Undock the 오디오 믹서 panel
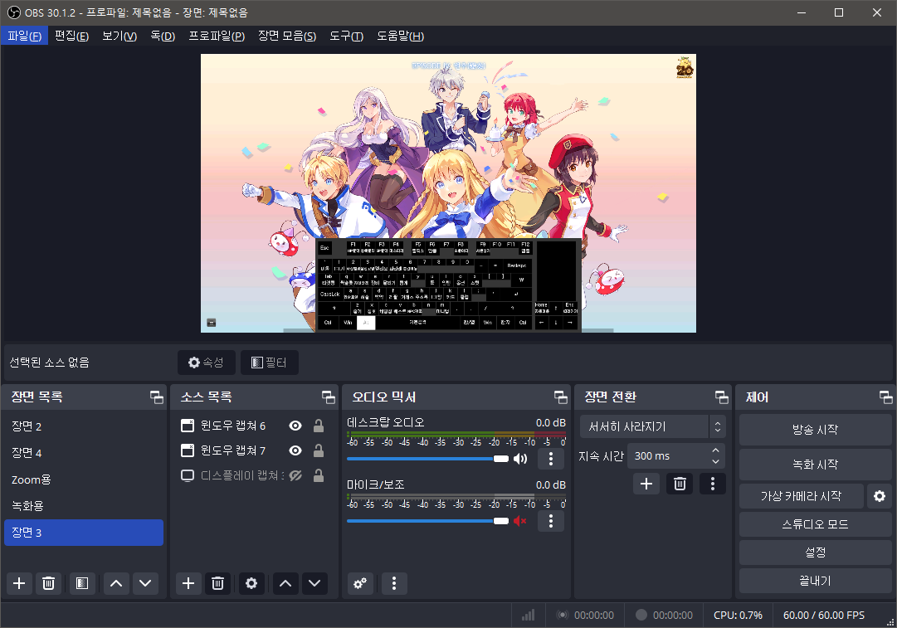 (x=561, y=397)
